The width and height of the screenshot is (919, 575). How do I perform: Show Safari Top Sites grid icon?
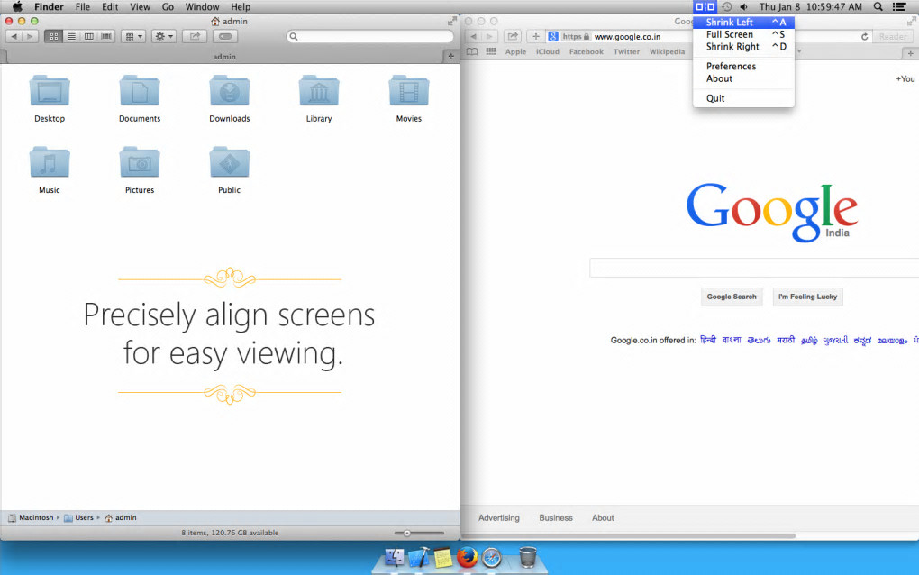tap(491, 51)
